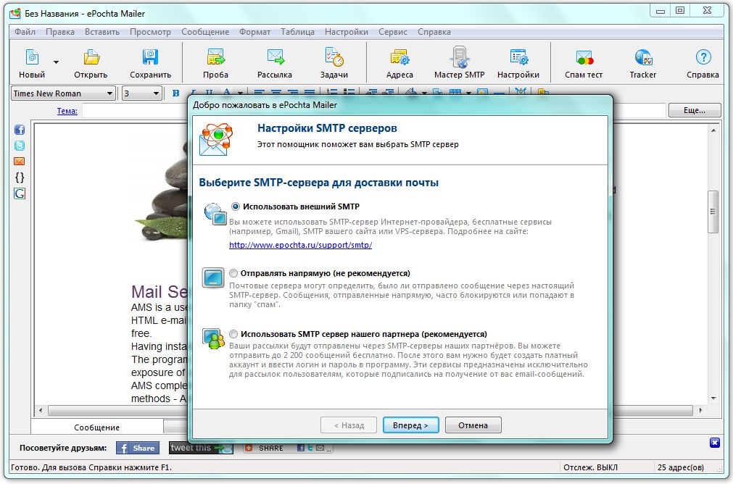Click the horizontal scrollbar left arrow

[x=41, y=410]
